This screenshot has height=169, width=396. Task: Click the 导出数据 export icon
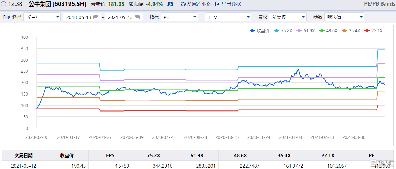217,4
